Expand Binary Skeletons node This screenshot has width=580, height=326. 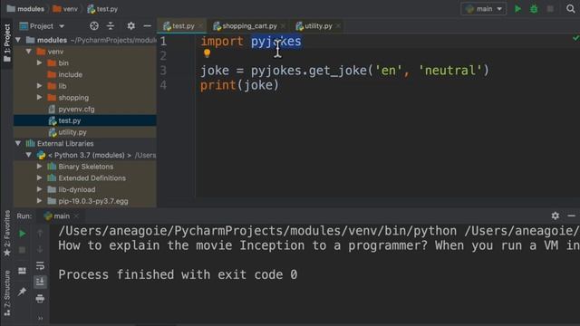point(40,167)
